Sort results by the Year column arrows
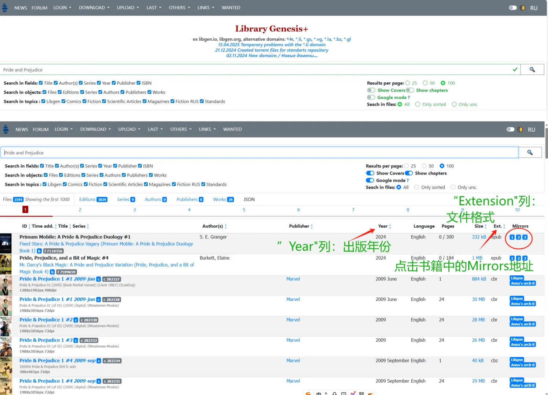This screenshot has height=395, width=548. click(390, 226)
